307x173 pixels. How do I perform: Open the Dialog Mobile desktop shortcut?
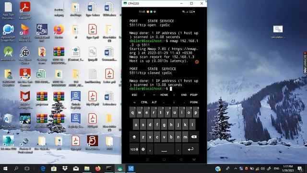pyautogui.click(x=25, y=33)
